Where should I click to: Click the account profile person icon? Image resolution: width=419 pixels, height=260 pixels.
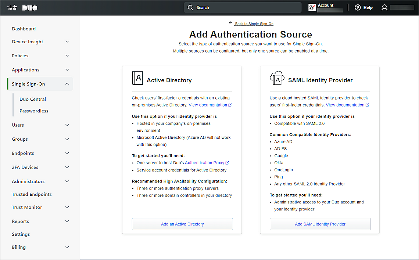tap(384, 7)
